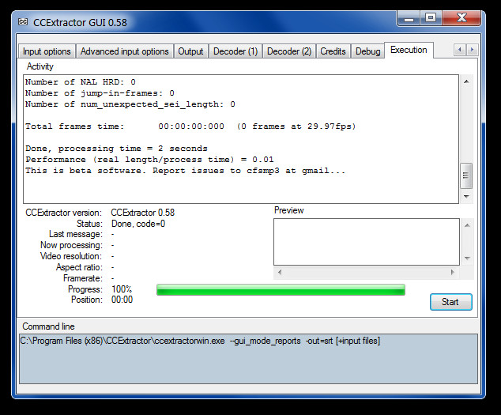Select the Execution tab
501x415 pixels.
(409, 51)
